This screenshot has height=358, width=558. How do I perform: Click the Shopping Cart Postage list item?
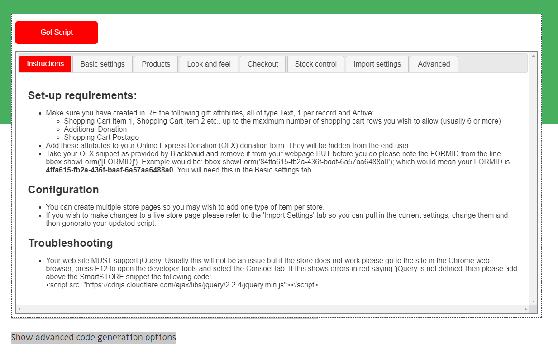pyautogui.click(x=101, y=138)
